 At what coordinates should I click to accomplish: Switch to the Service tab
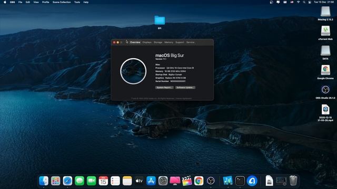(191, 43)
